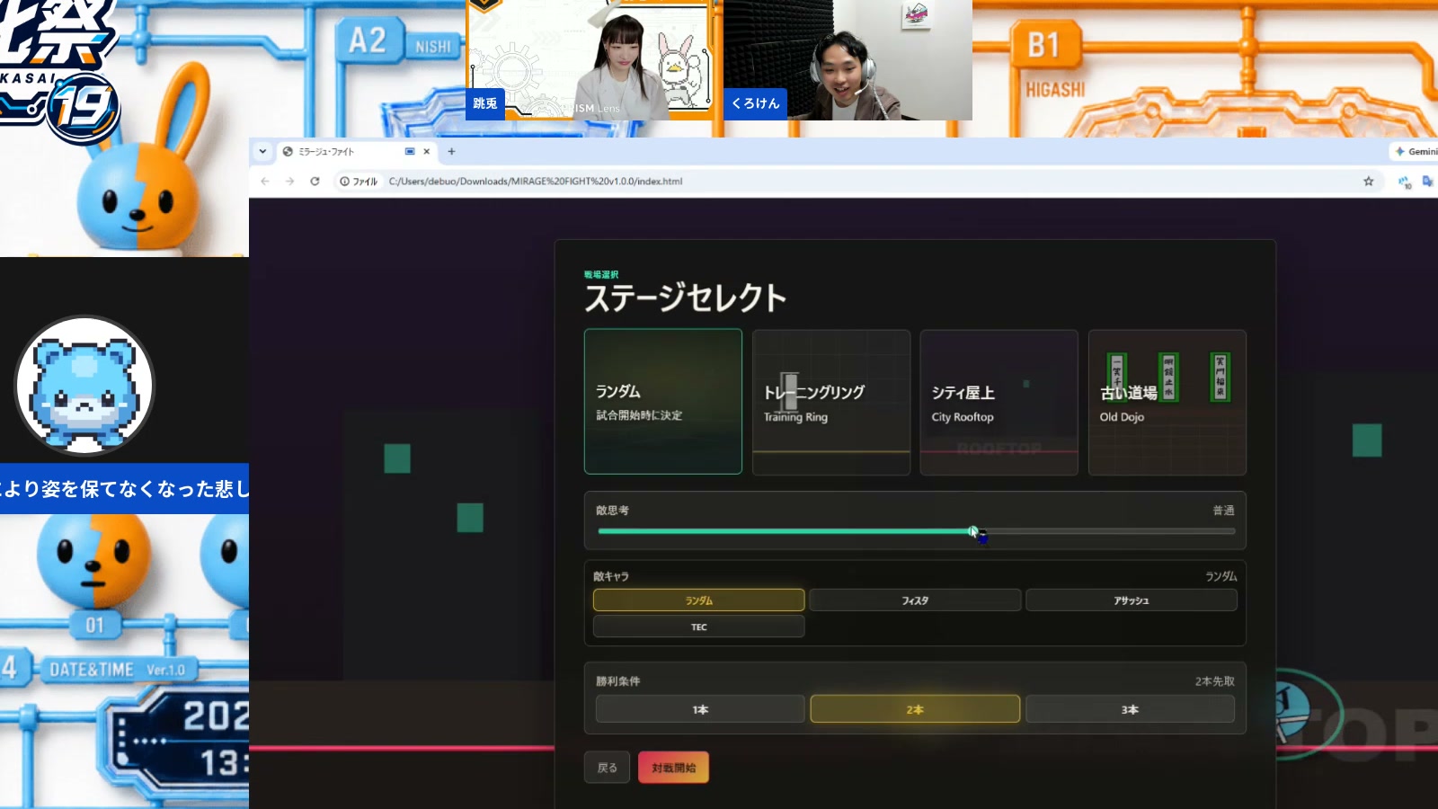Click the translate icon at toolbar edge
The image size is (1438, 809).
[1428, 181]
